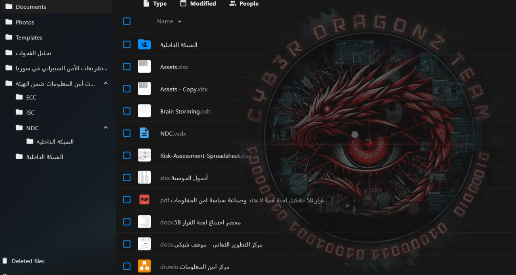Image resolution: width=516 pixels, height=275 pixels.
Task: Click the spreadsheet icon for Assets.xlsx
Action: pos(144,67)
